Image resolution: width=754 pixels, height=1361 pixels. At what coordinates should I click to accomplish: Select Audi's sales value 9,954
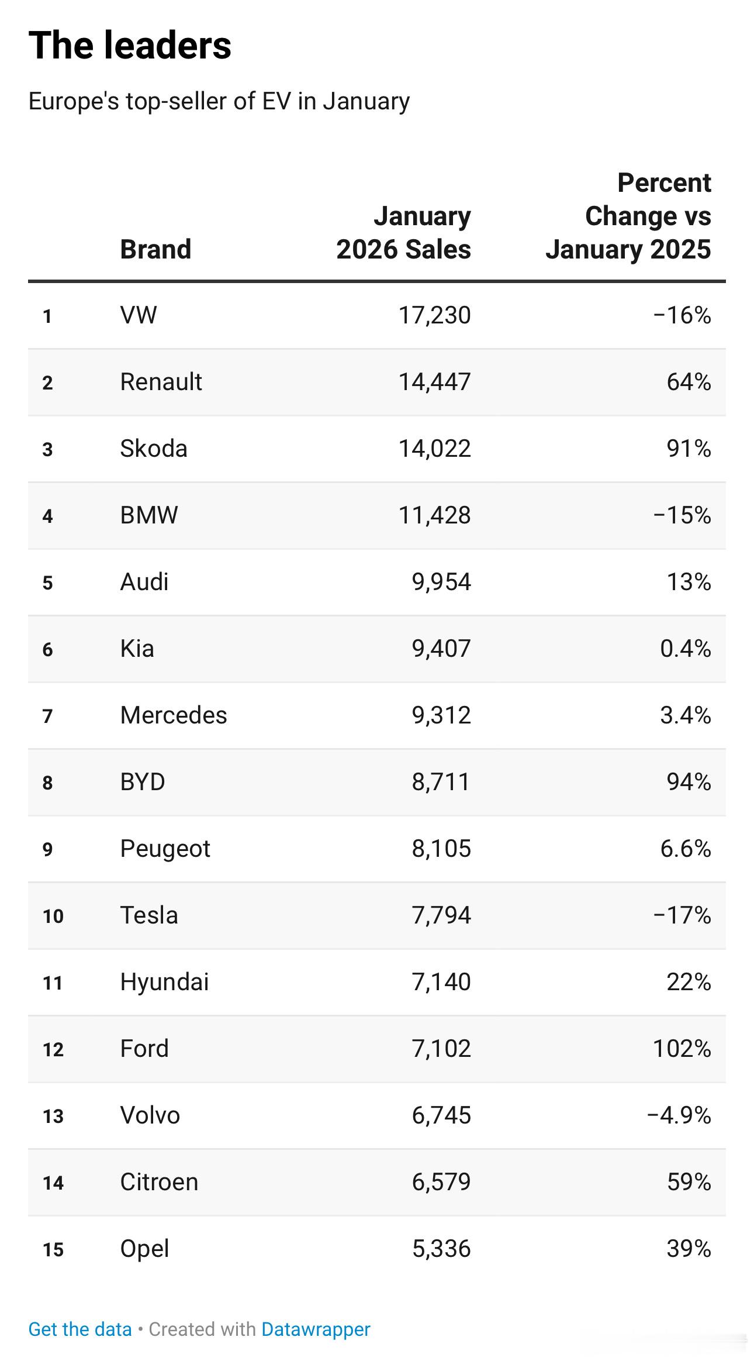tap(441, 582)
